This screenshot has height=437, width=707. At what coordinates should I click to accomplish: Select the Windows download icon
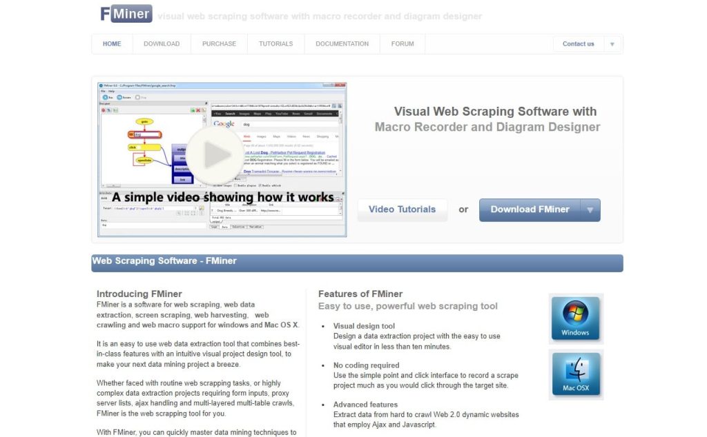[x=575, y=318]
